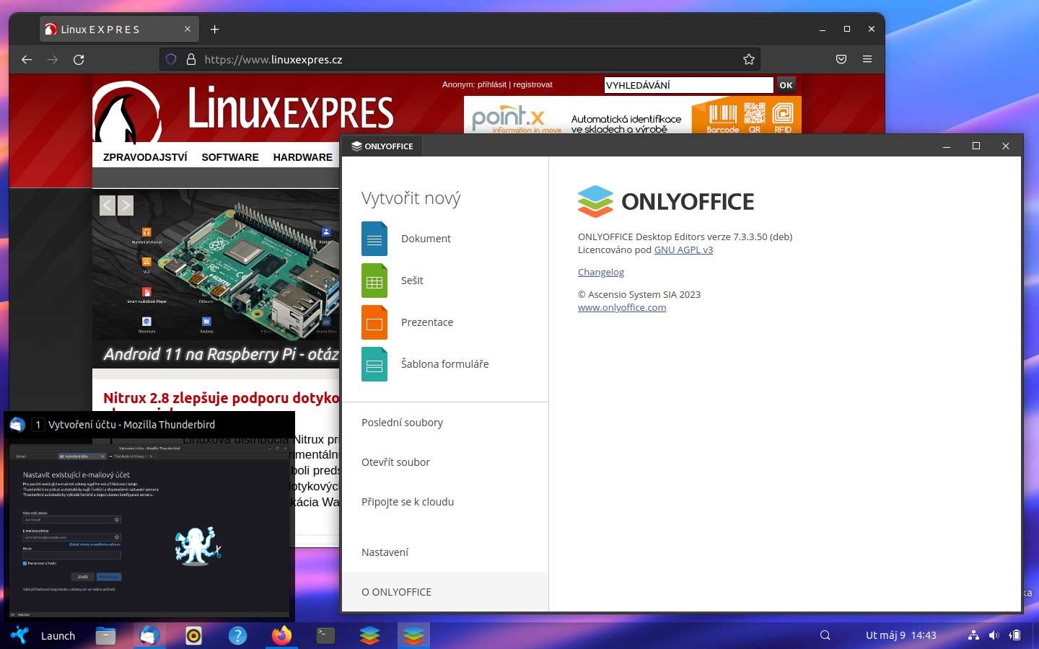
Task: Click the active ONLYOFFICE taskbar icon
Action: (x=413, y=635)
